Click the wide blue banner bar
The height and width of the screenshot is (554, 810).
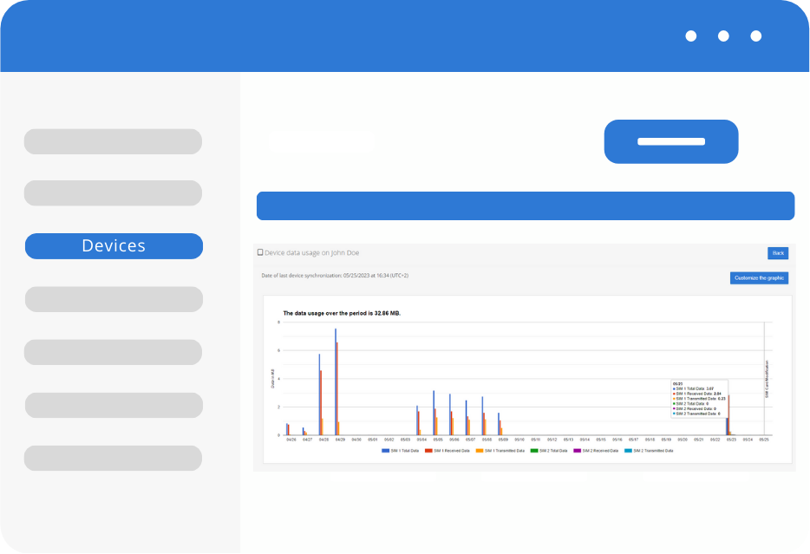(x=525, y=206)
